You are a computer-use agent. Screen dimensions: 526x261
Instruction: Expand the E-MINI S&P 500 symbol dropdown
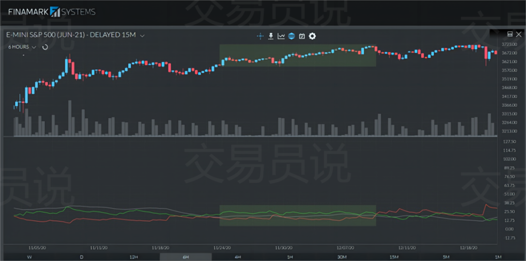(142, 36)
